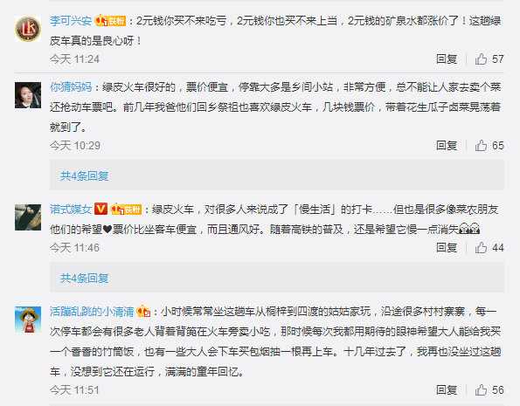Open 你猜妈妈's profile via username
The height and width of the screenshot is (406, 520).
coord(71,87)
